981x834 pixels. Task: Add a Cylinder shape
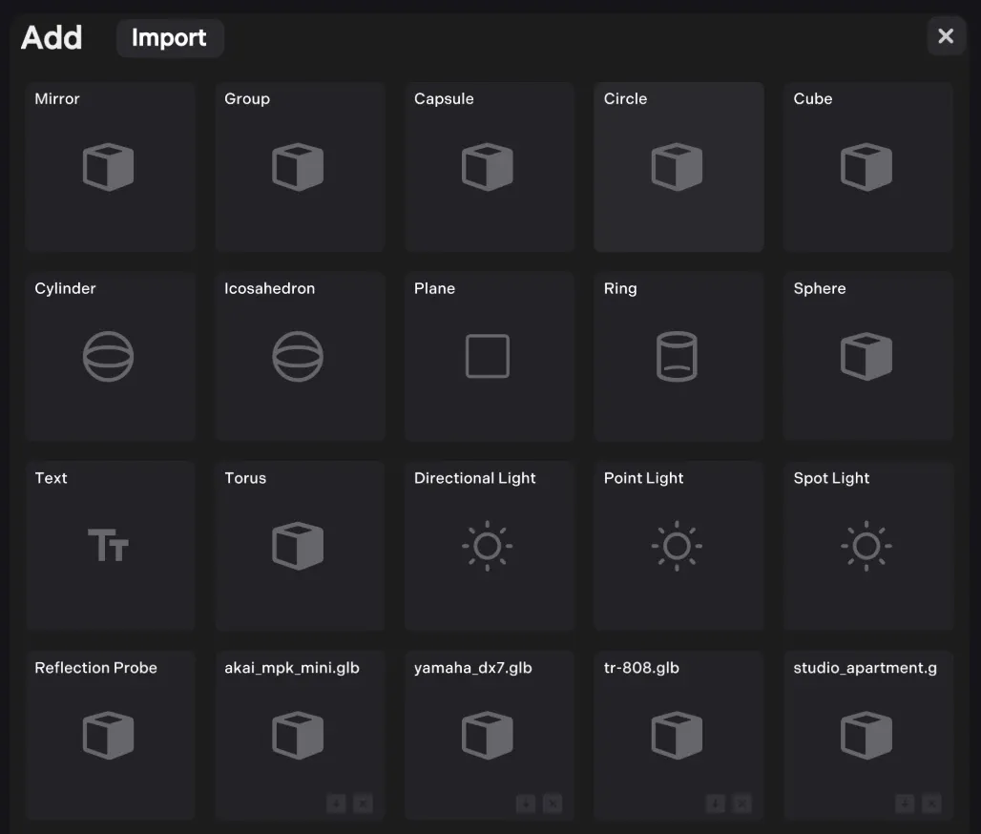(109, 357)
